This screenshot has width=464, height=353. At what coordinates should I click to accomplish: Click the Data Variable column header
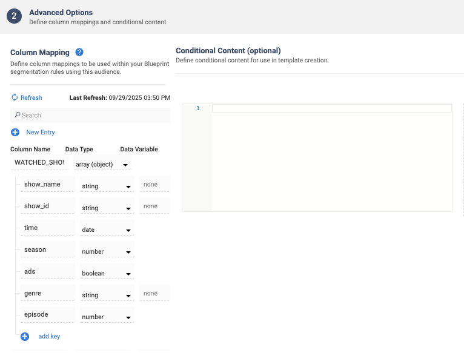tap(139, 149)
